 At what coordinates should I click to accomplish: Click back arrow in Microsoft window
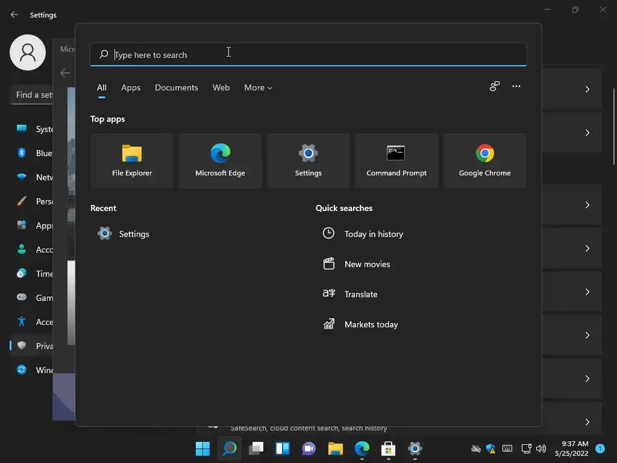(x=65, y=73)
